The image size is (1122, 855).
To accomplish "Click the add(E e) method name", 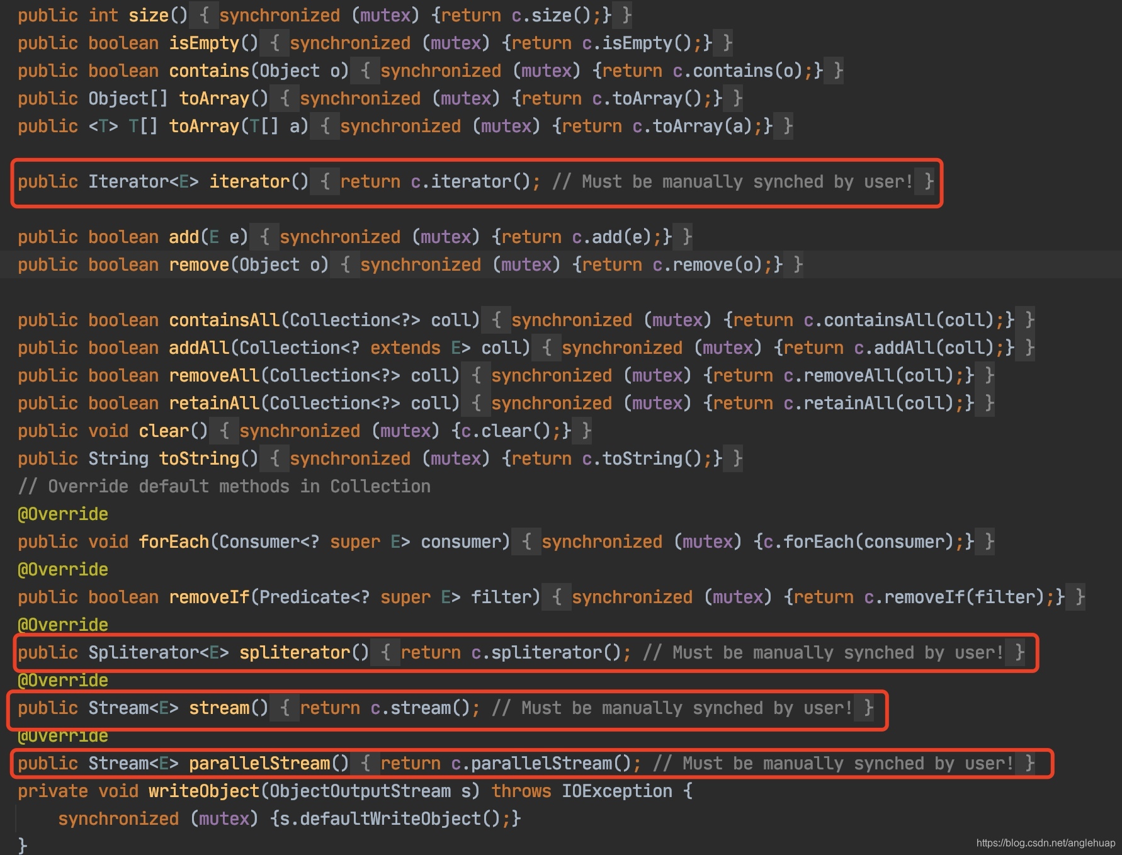I will [x=184, y=237].
